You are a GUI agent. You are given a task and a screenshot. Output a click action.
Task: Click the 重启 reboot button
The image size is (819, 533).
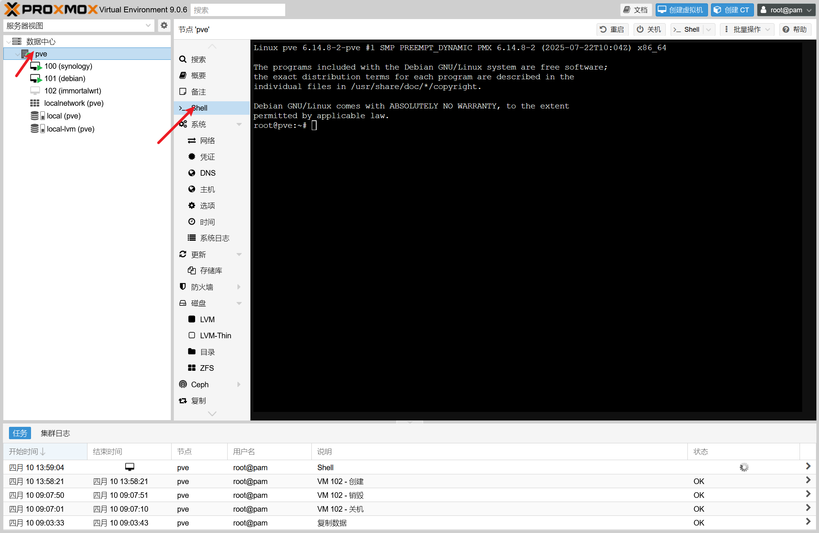tap(612, 29)
